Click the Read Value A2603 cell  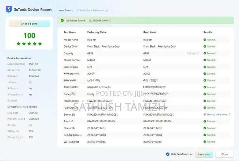point(147,74)
